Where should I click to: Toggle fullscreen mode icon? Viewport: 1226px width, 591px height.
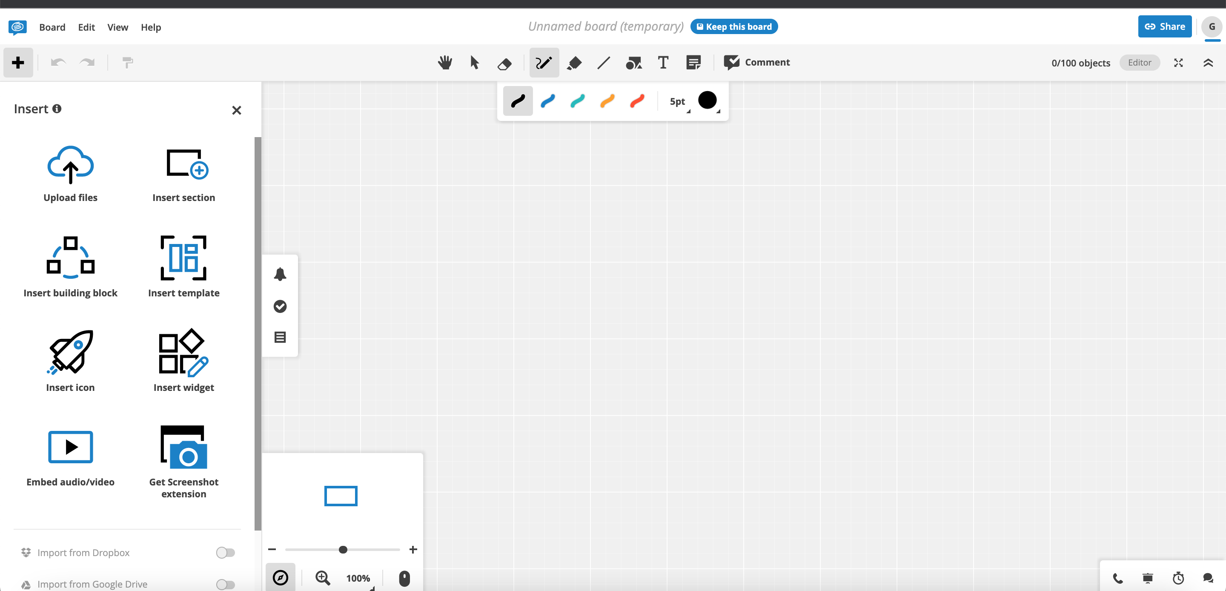[1178, 63]
